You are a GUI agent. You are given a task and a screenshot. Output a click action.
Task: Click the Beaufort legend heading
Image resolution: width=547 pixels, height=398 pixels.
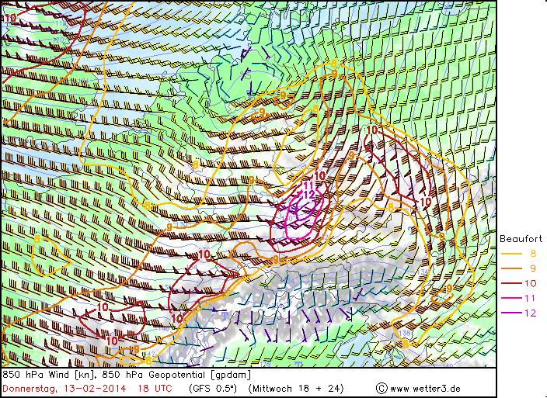click(521, 239)
